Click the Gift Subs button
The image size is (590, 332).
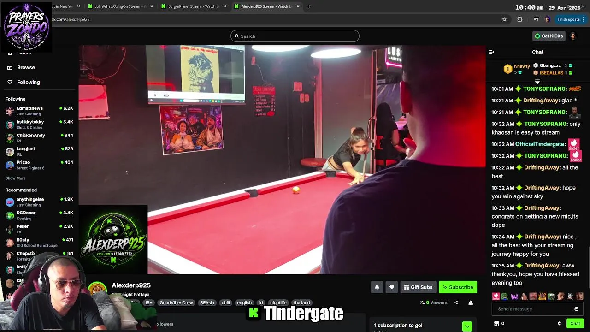(418, 287)
